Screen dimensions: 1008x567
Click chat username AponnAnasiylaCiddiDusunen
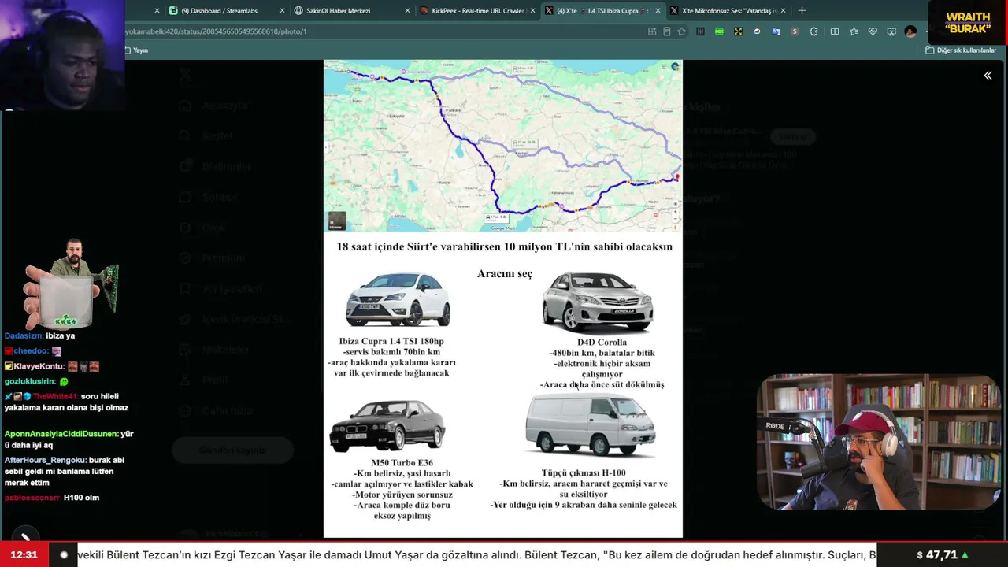61,434
